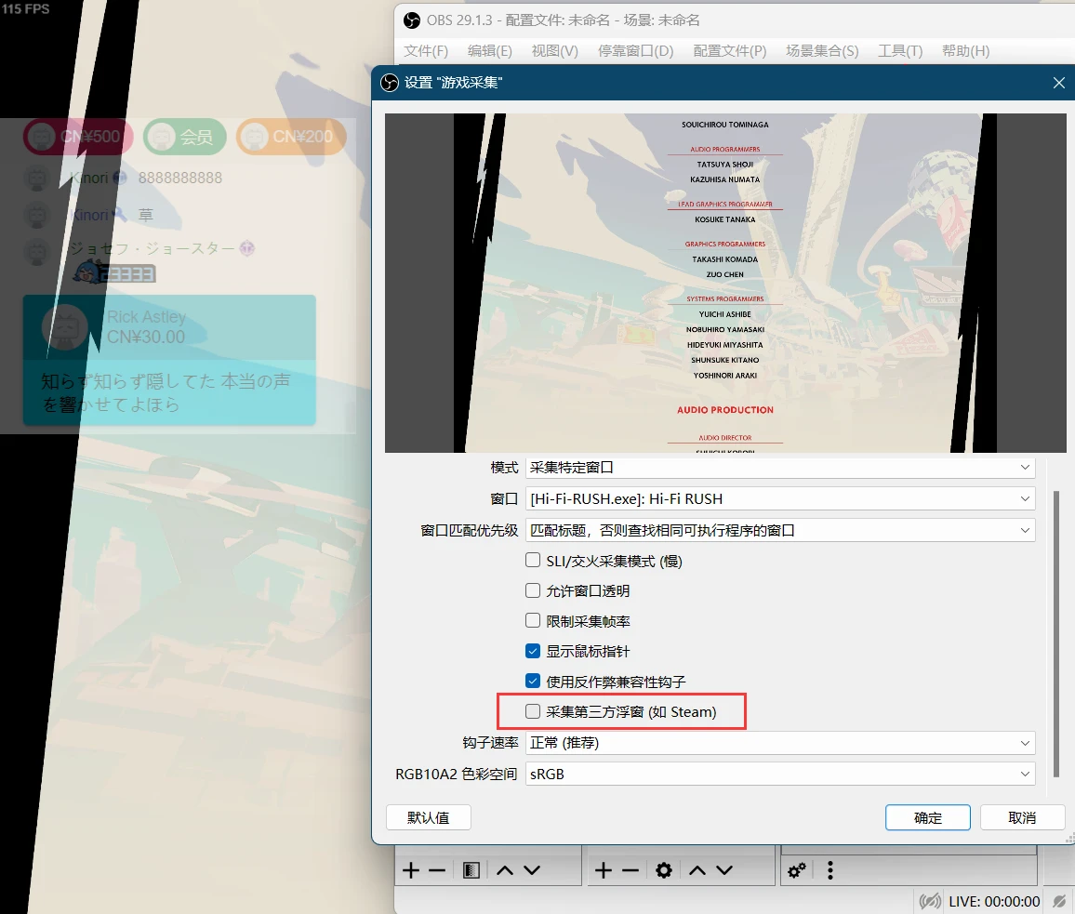Uncheck 显示鼠标指针 checkbox
Screen dimensions: 1075x914
[533, 651]
